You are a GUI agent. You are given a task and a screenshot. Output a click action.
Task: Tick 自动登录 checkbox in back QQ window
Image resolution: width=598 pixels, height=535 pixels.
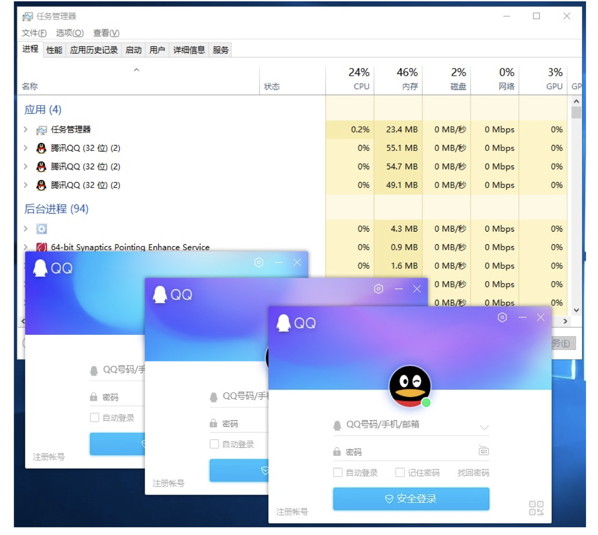(95, 417)
